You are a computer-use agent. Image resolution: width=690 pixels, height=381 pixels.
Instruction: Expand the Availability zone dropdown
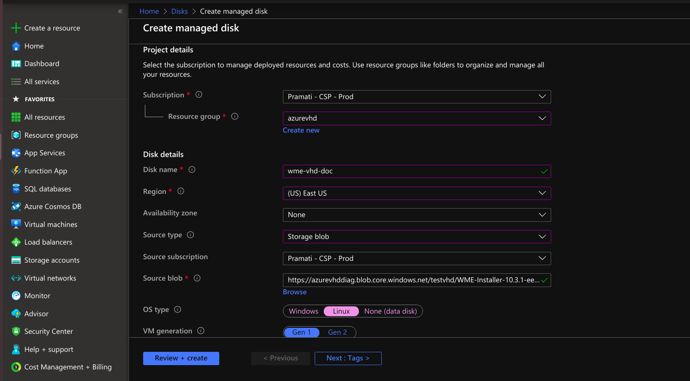coord(416,215)
